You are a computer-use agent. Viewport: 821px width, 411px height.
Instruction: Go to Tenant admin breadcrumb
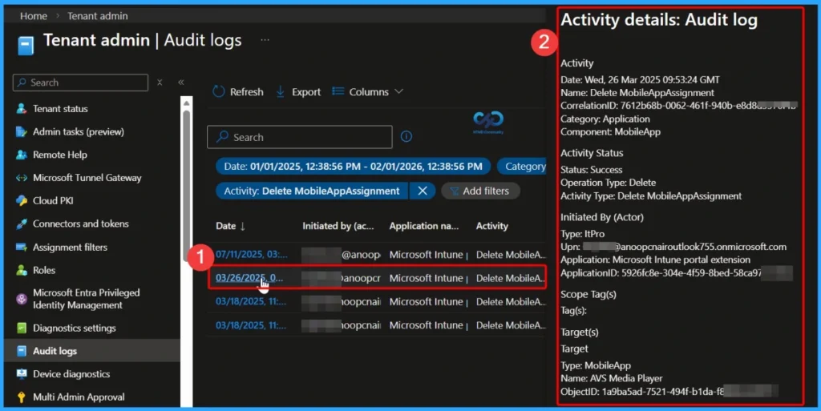click(x=97, y=16)
